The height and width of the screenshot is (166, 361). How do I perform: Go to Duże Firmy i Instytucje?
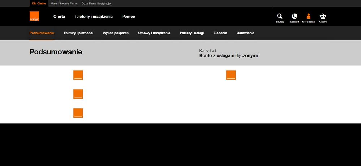[x=96, y=3]
